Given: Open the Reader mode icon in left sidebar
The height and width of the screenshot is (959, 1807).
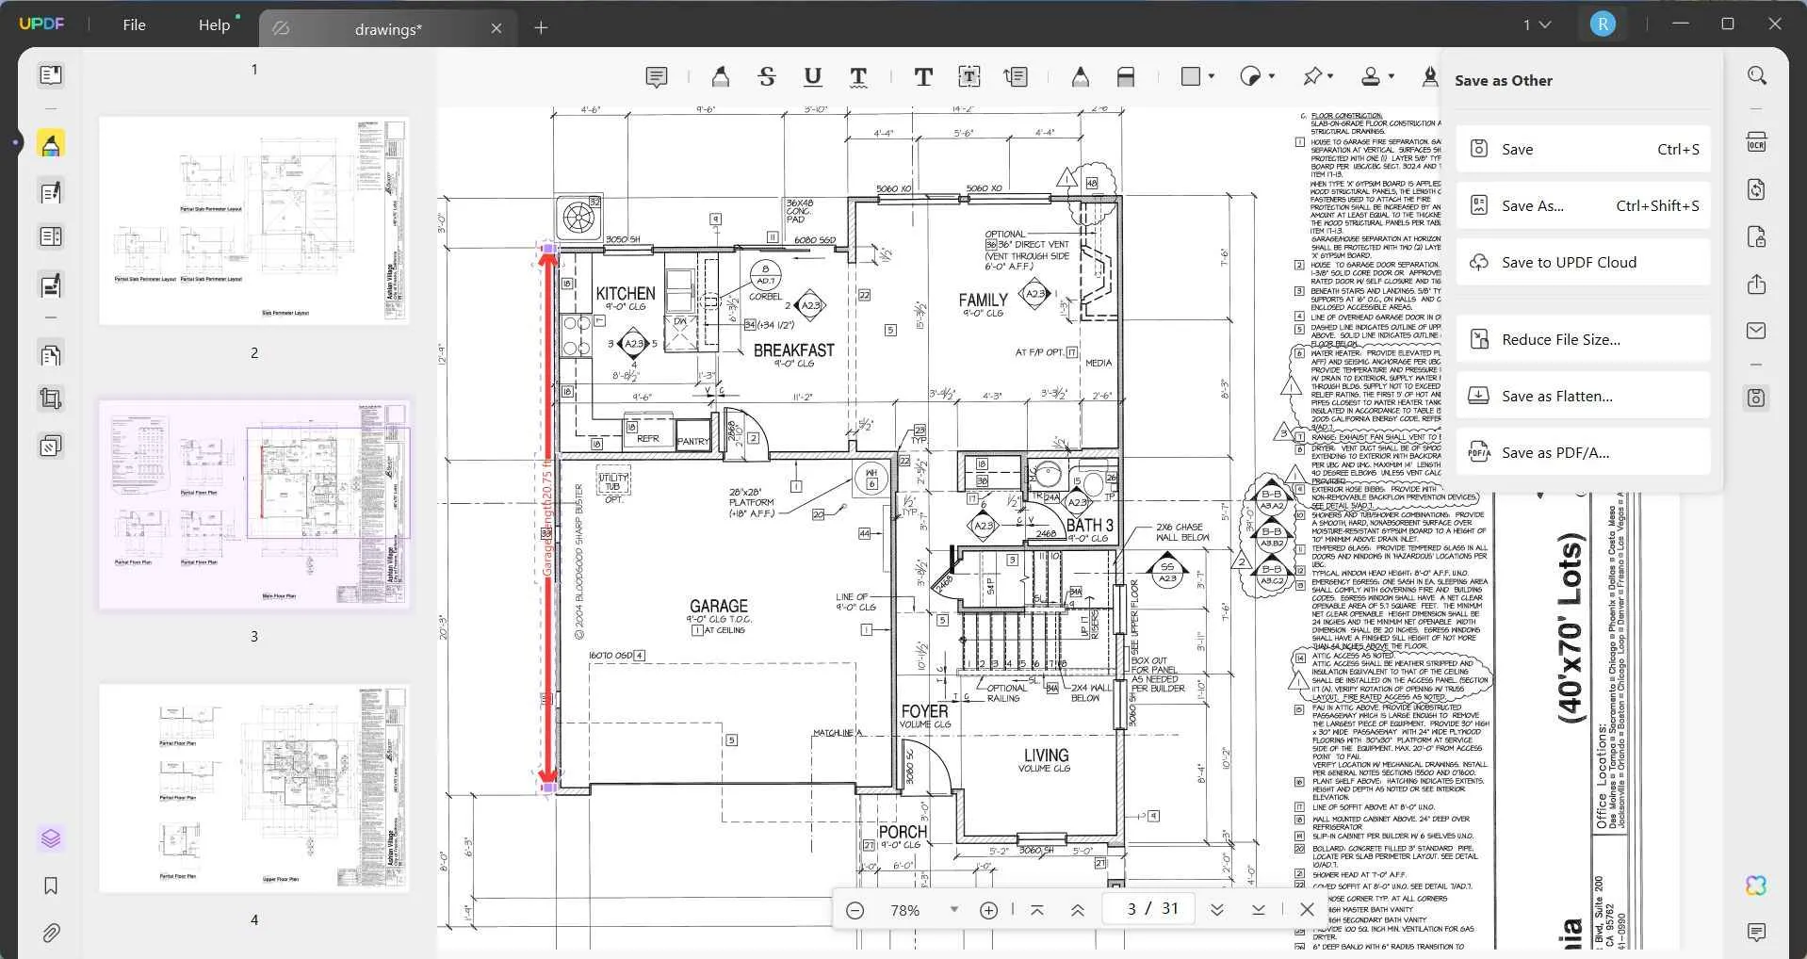Looking at the screenshot, I should coord(51,75).
